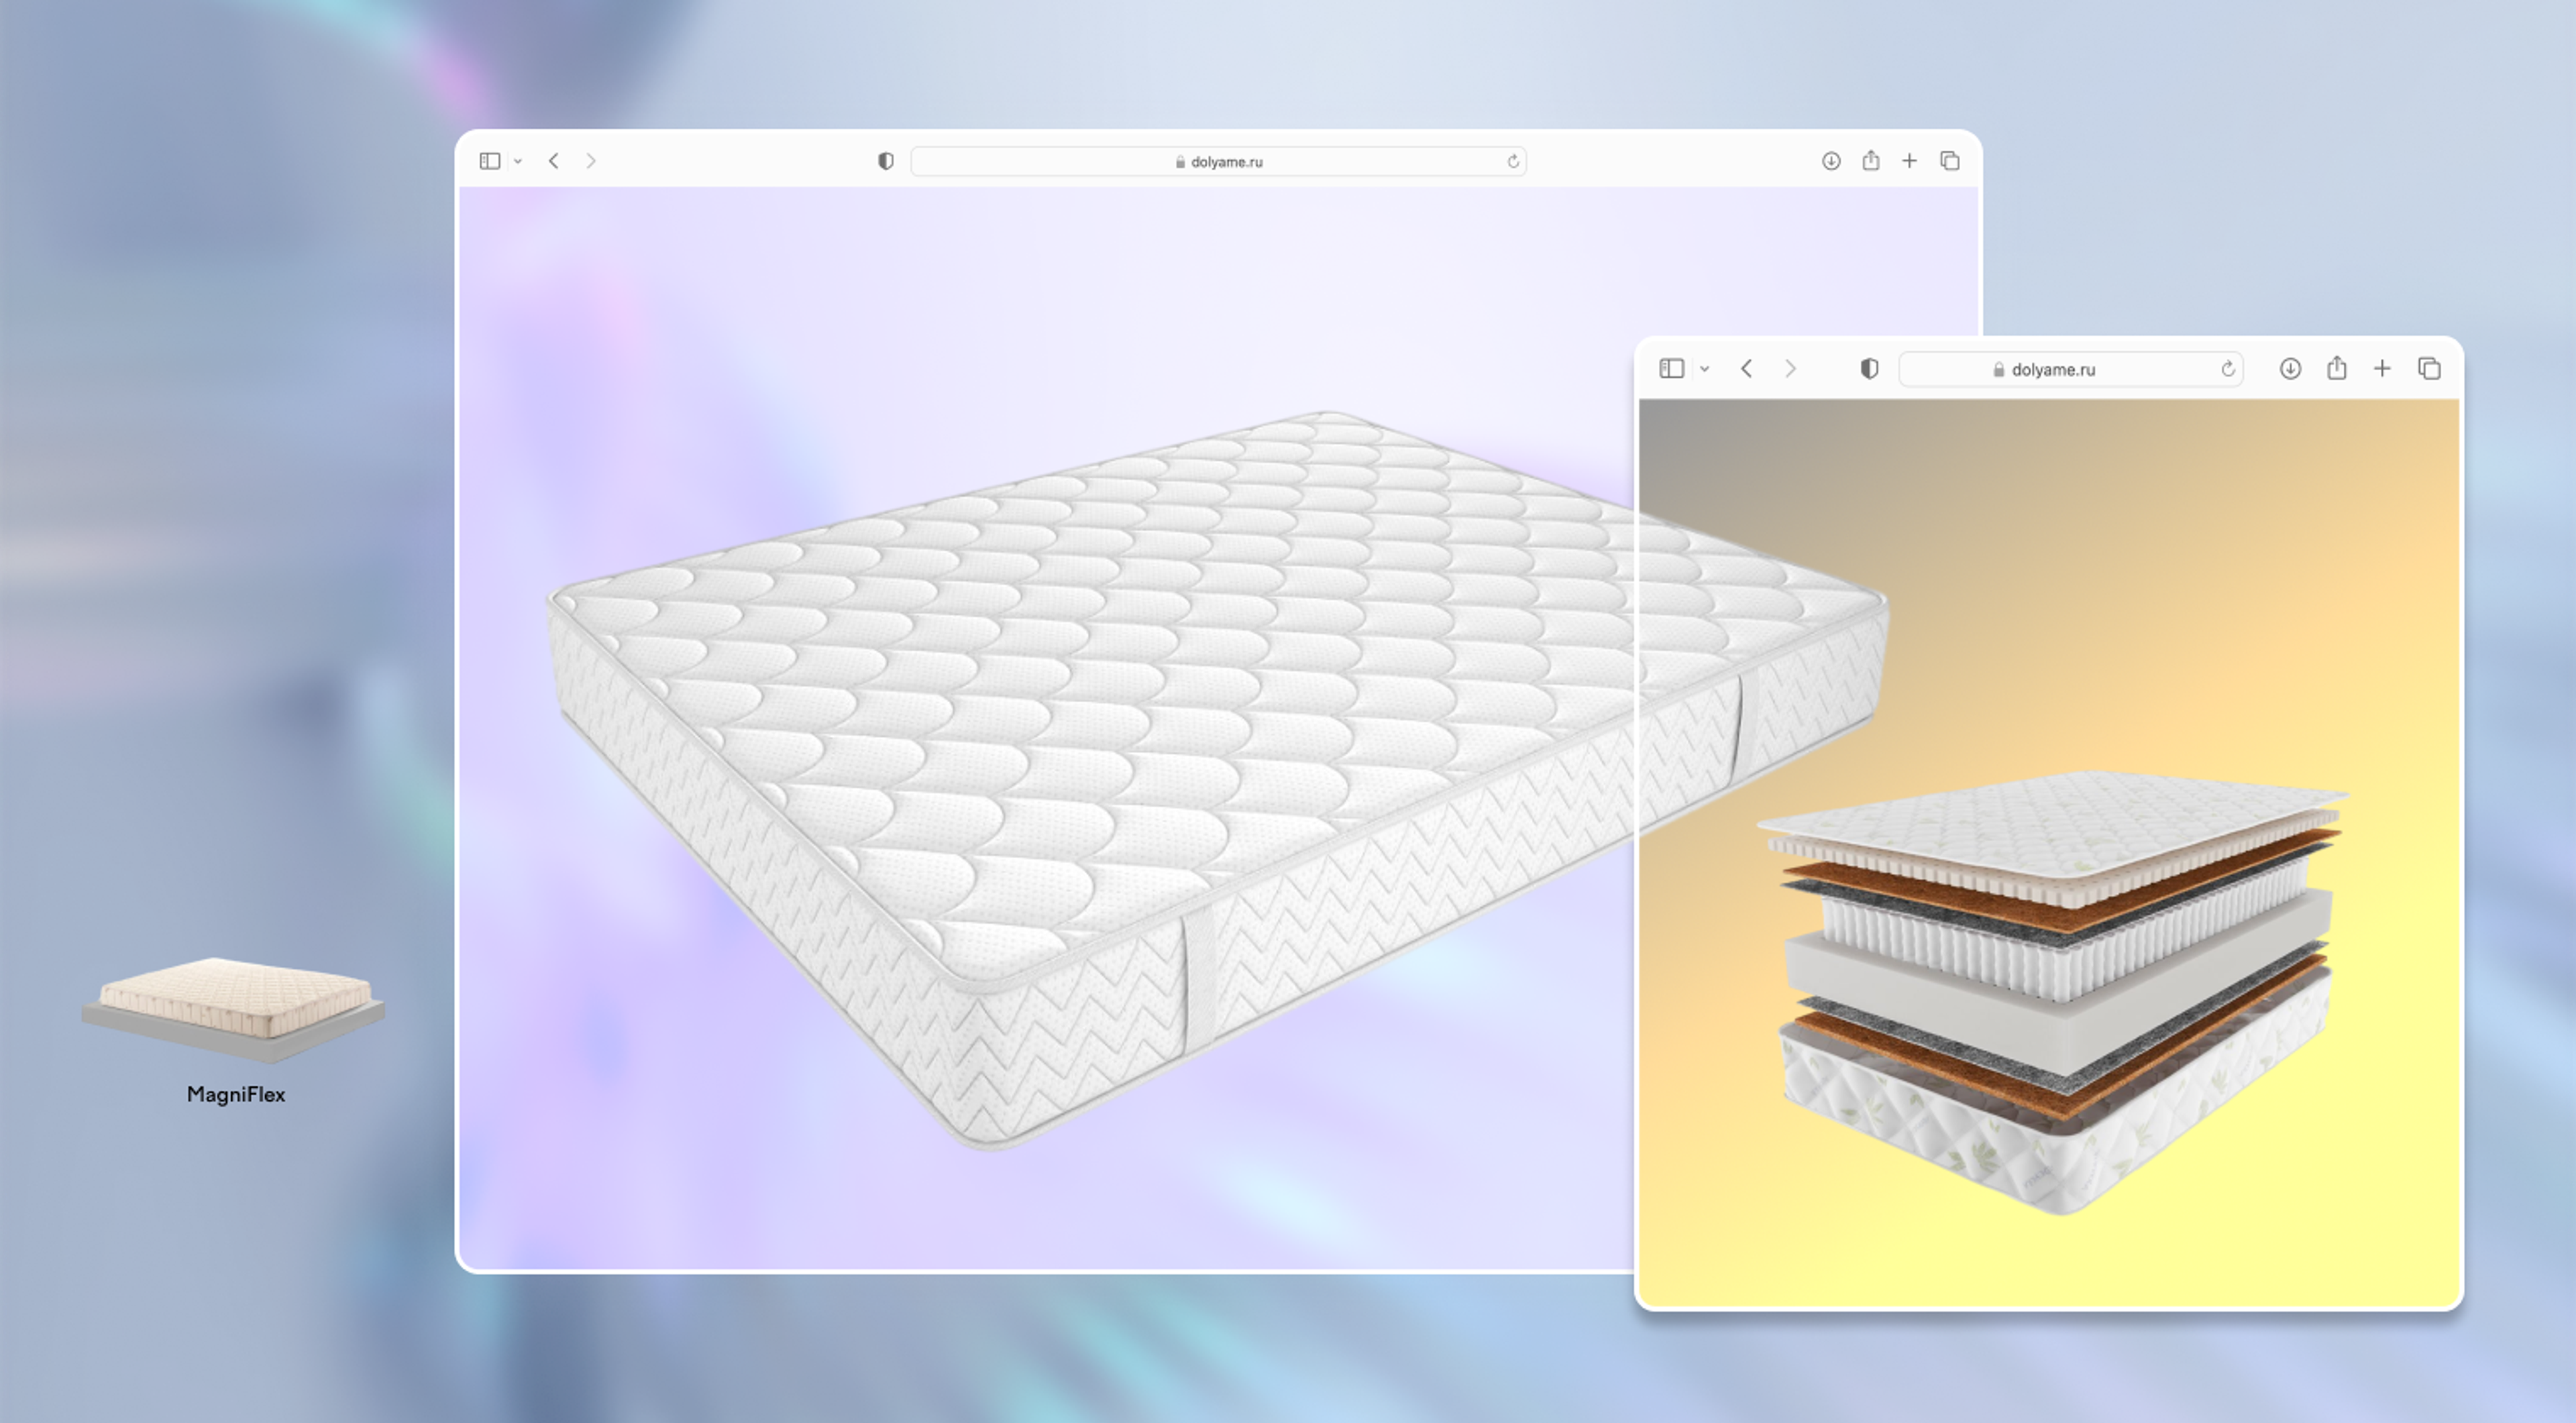
Task: Share page from the large browser window
Action: (x=1870, y=160)
